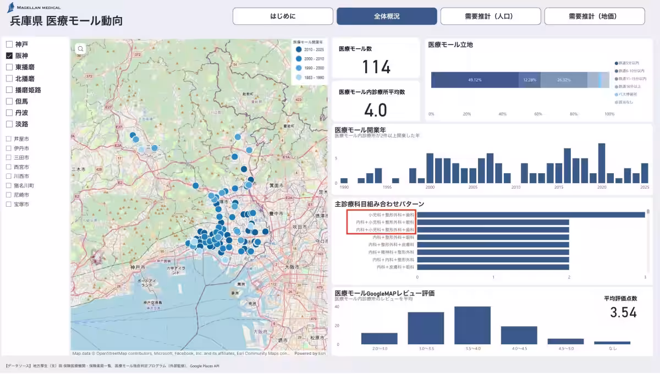The image size is (660, 374).
Task: Click the map search magnifier icon
Action: pyautogui.click(x=81, y=49)
